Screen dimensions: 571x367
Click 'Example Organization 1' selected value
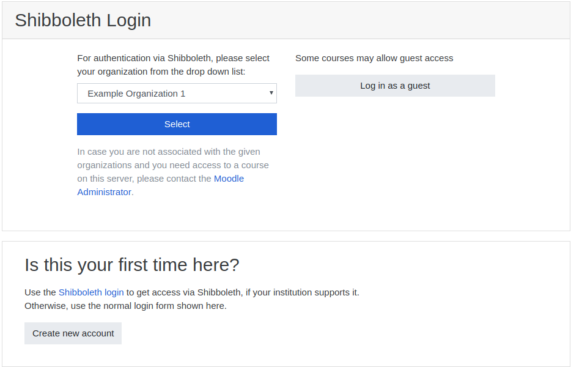pyautogui.click(x=136, y=94)
